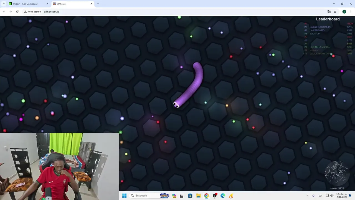
Task: Open Task View on the taskbar
Action: click(x=182, y=196)
